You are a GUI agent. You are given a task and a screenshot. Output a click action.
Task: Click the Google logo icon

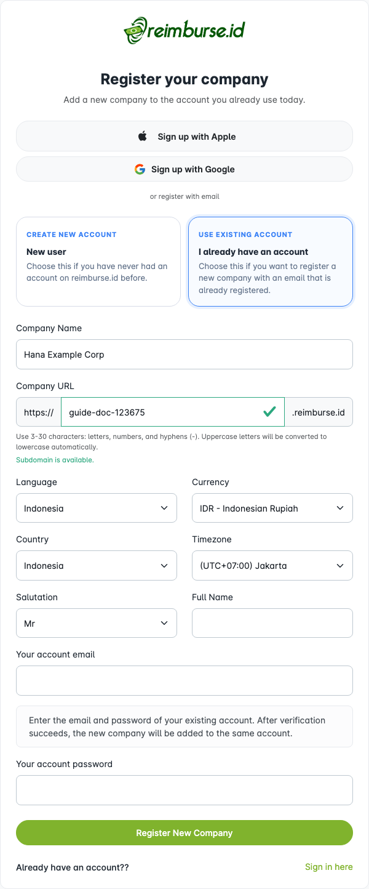pos(140,169)
